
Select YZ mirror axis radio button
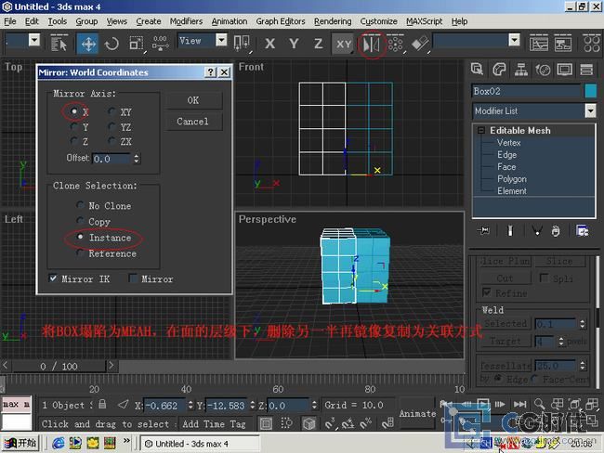point(112,126)
